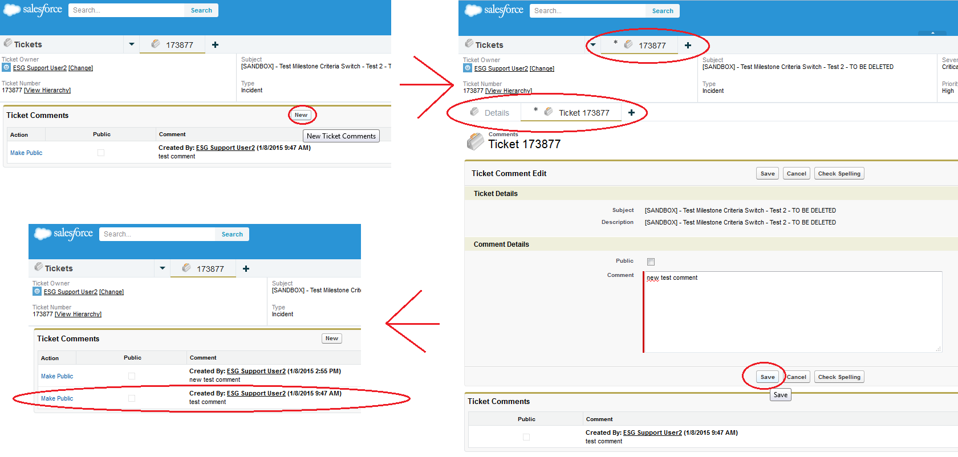Image resolution: width=958 pixels, height=457 pixels.
Task: Click Salesforce cloud logo in bottom-left screenshot
Action: click(x=43, y=234)
